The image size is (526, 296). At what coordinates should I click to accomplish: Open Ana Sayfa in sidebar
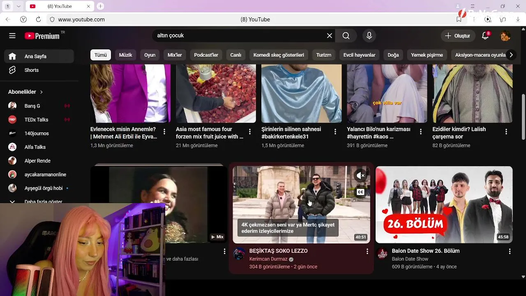click(x=39, y=56)
